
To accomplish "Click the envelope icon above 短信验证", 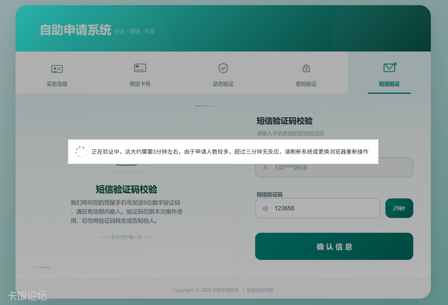I will 390,67.
